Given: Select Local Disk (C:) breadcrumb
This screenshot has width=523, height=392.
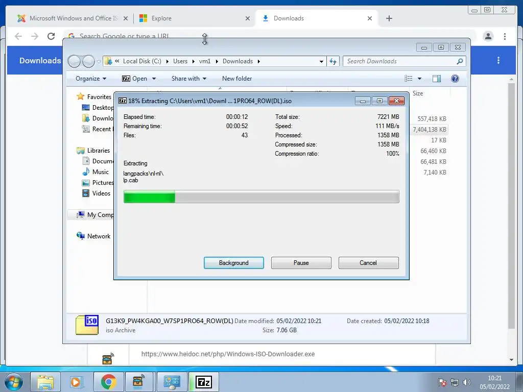Looking at the screenshot, I should point(142,61).
